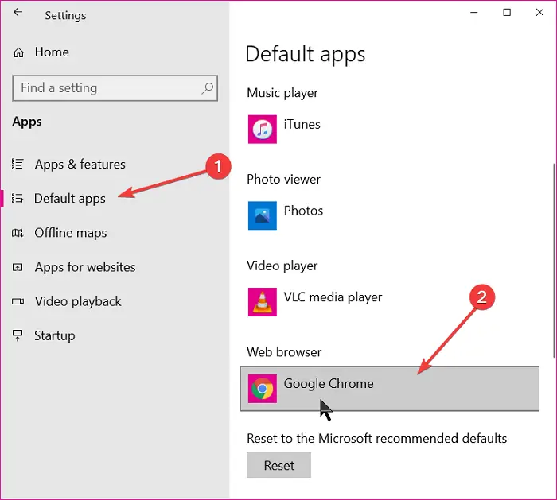Screen dimensions: 557x500
Task: Click the Default apps sidebar icon
Action: pyautogui.click(x=18, y=198)
